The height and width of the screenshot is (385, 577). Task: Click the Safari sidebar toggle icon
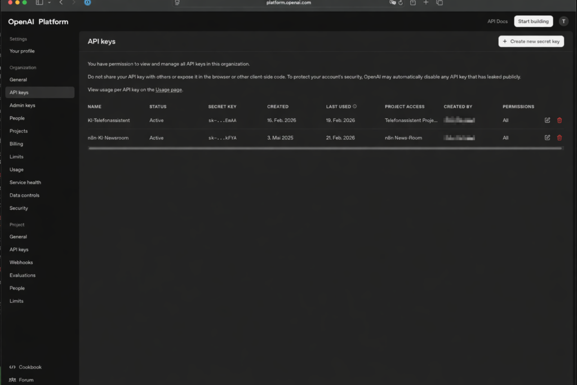pos(39,3)
